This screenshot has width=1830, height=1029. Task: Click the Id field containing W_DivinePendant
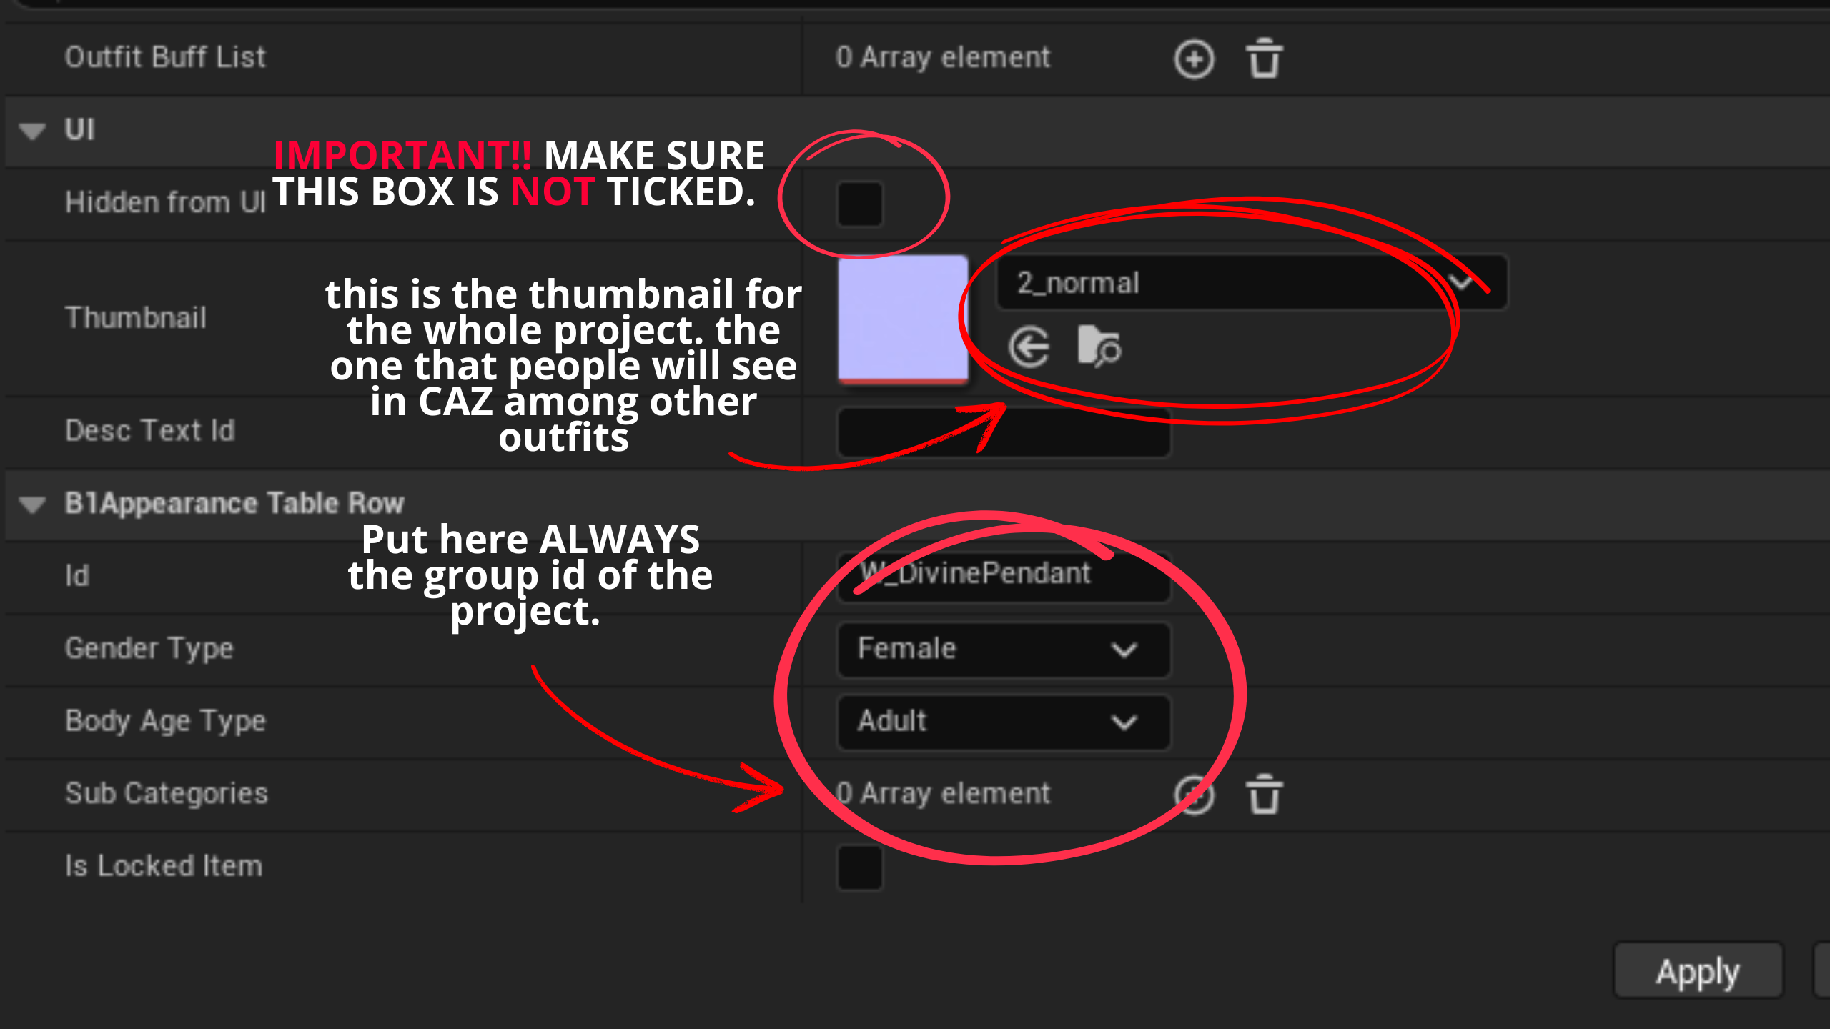point(1003,575)
